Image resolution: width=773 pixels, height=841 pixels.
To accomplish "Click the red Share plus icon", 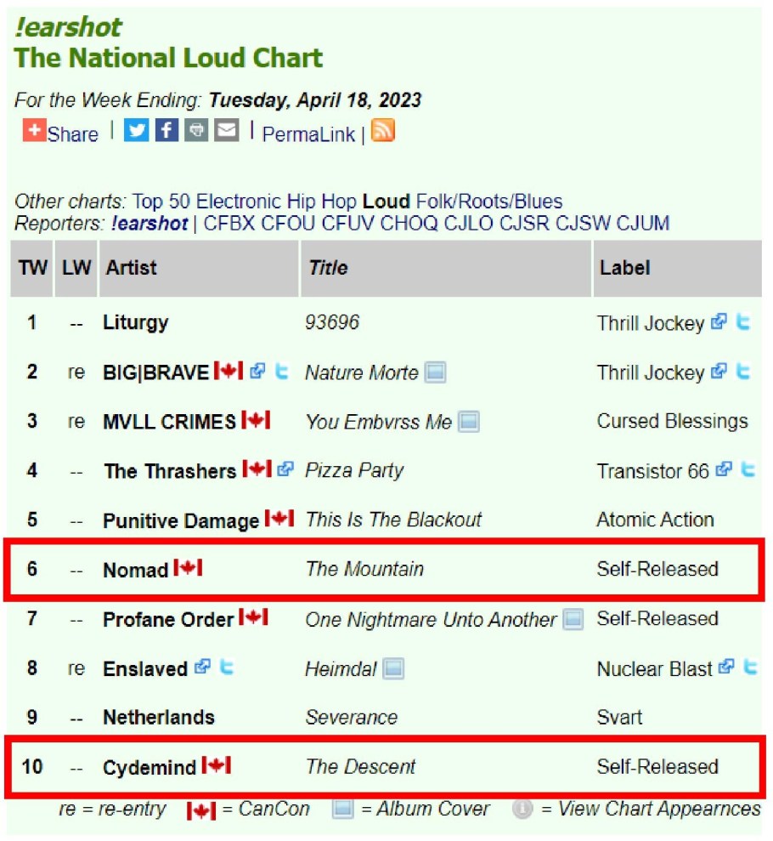I will pos(34,131).
